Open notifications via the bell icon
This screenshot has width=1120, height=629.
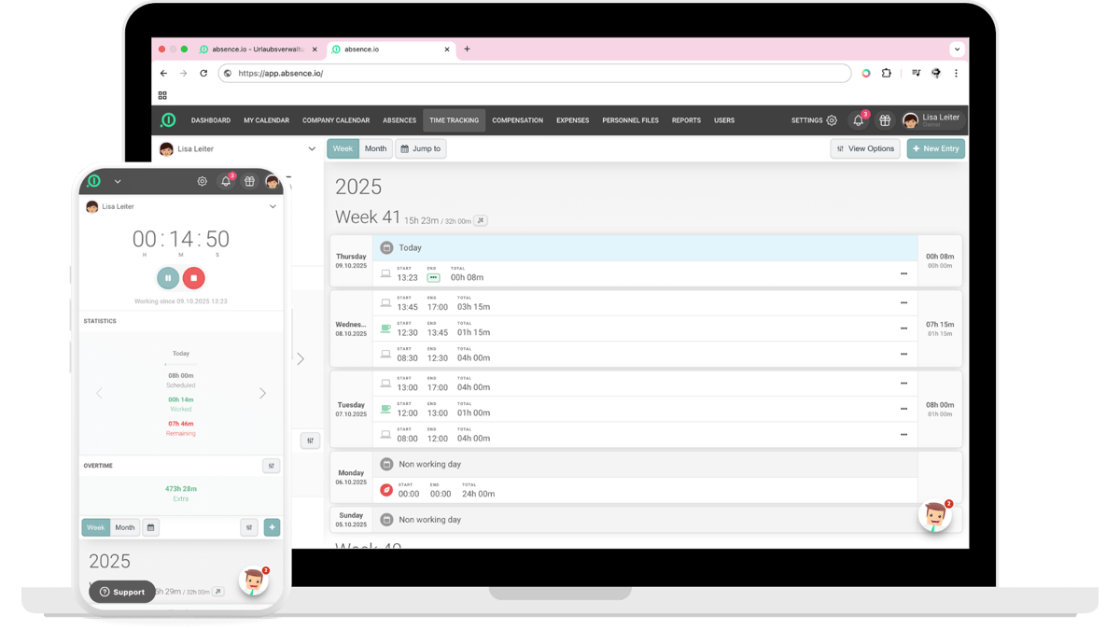click(858, 119)
